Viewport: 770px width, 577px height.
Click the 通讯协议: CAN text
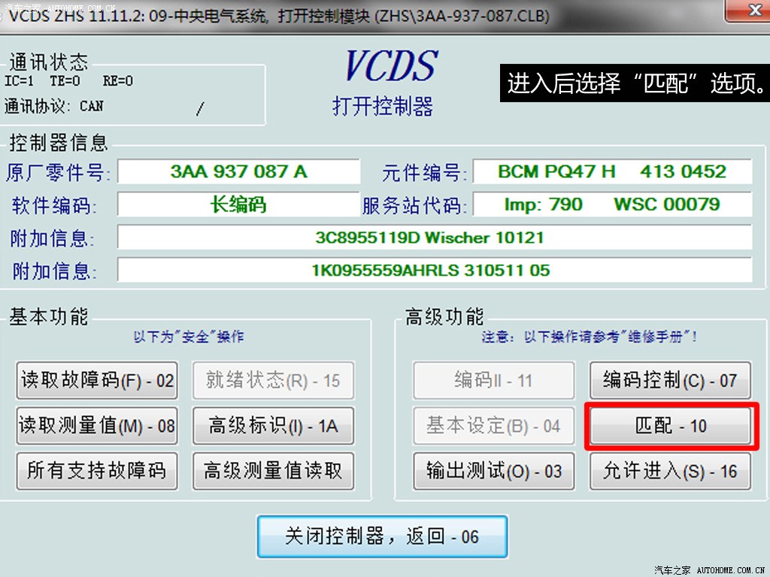point(54,106)
